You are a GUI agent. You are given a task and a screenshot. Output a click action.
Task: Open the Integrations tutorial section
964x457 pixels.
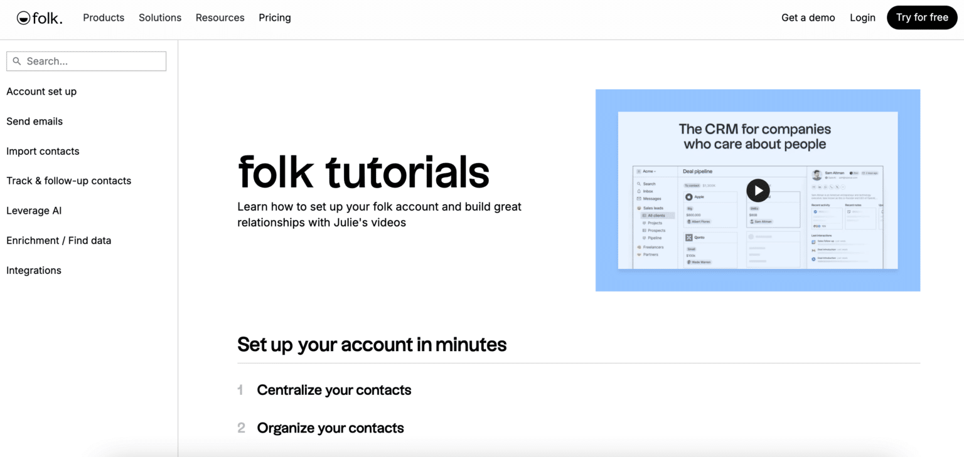click(34, 270)
